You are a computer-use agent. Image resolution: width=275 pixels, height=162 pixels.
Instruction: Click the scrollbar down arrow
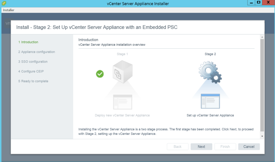pyautogui.click(x=262, y=136)
